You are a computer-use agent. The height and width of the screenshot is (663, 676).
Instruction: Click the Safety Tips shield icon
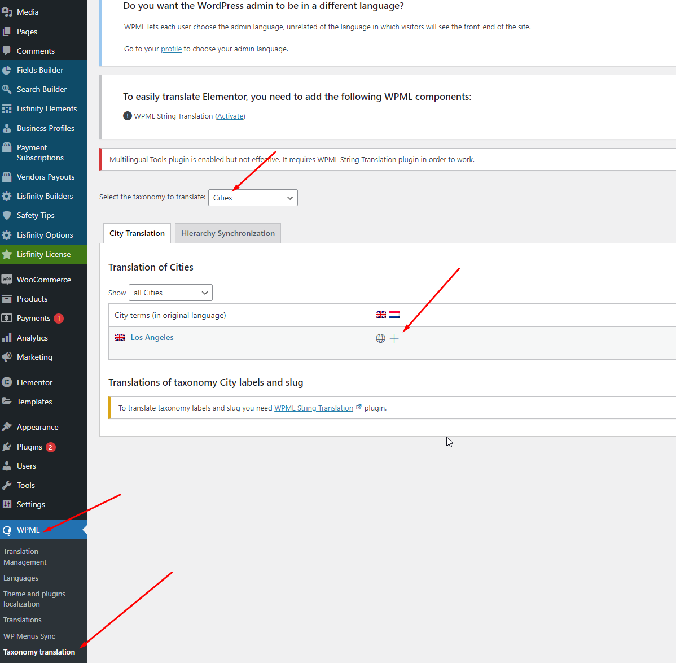tap(7, 215)
